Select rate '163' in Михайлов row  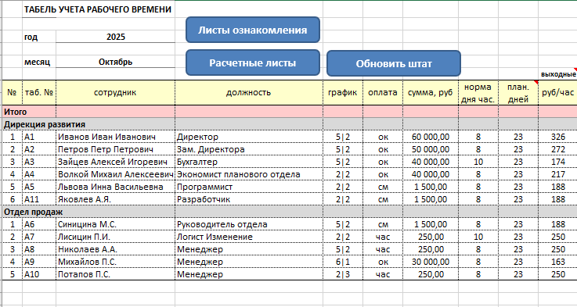click(558, 262)
